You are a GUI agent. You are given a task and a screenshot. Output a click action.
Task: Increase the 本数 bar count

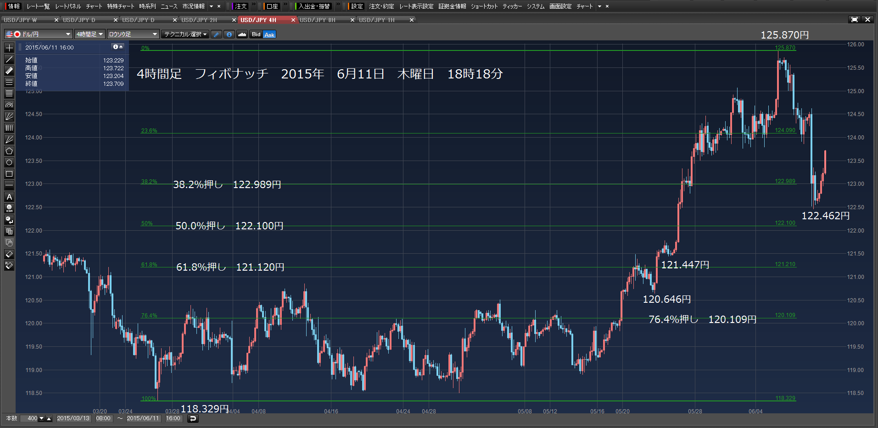click(49, 418)
